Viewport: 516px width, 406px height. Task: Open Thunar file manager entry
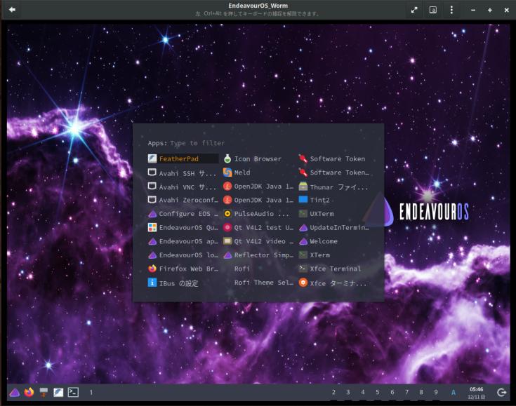(334, 187)
